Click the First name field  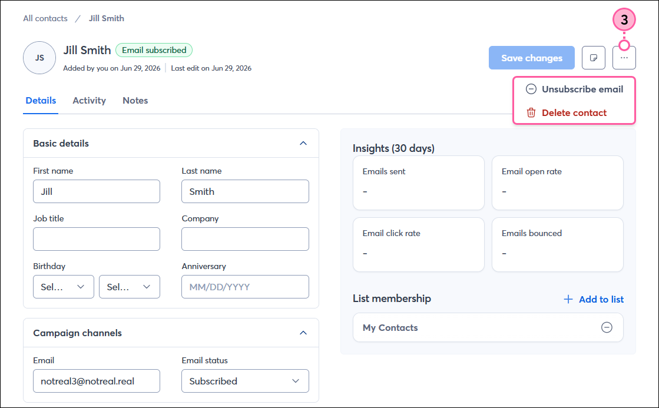tap(96, 191)
